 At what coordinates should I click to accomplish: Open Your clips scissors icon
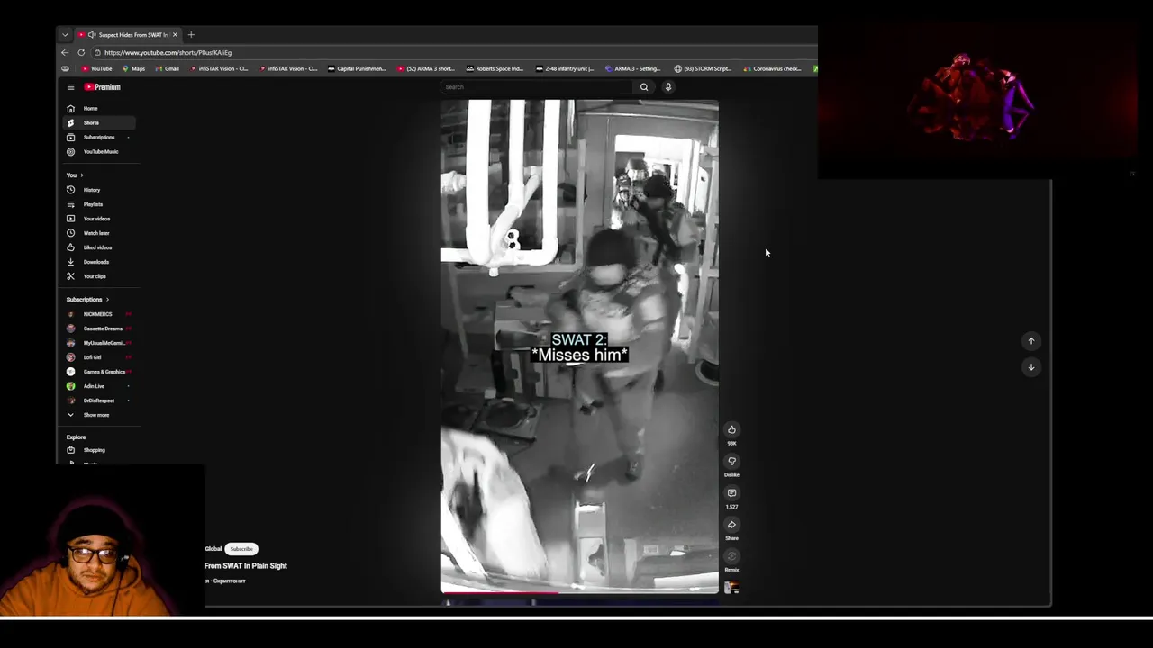coord(70,276)
